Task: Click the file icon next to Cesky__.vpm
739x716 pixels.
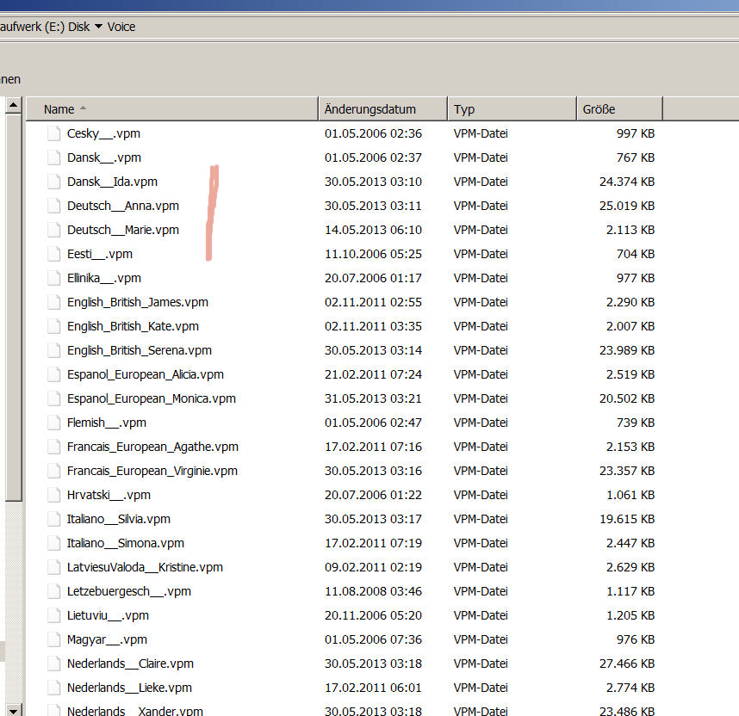Action: (x=55, y=133)
